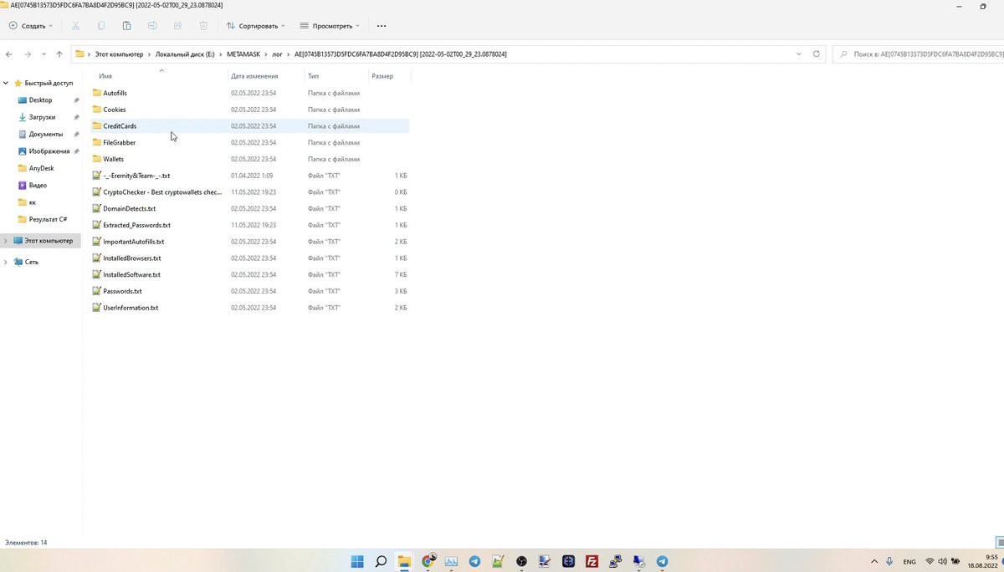
Task: Click METAMASK in the address breadcrumb
Action: click(x=243, y=54)
